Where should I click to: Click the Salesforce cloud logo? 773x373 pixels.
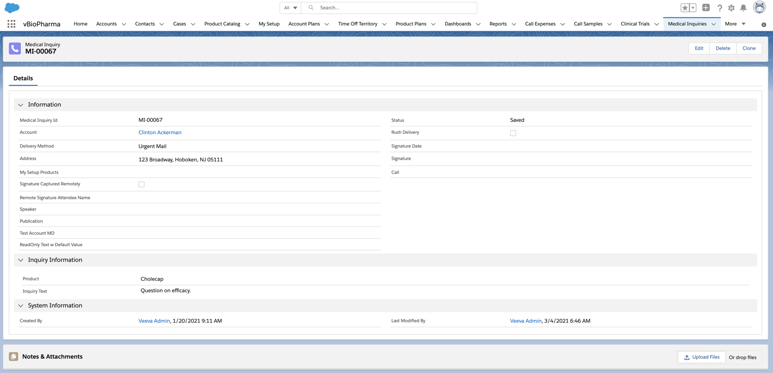[x=12, y=8]
